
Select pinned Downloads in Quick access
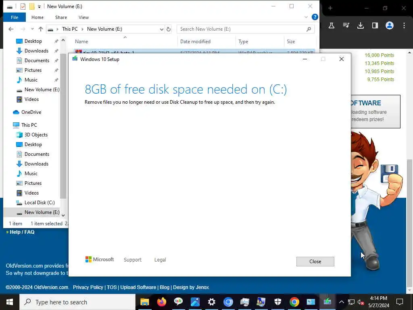point(36,51)
